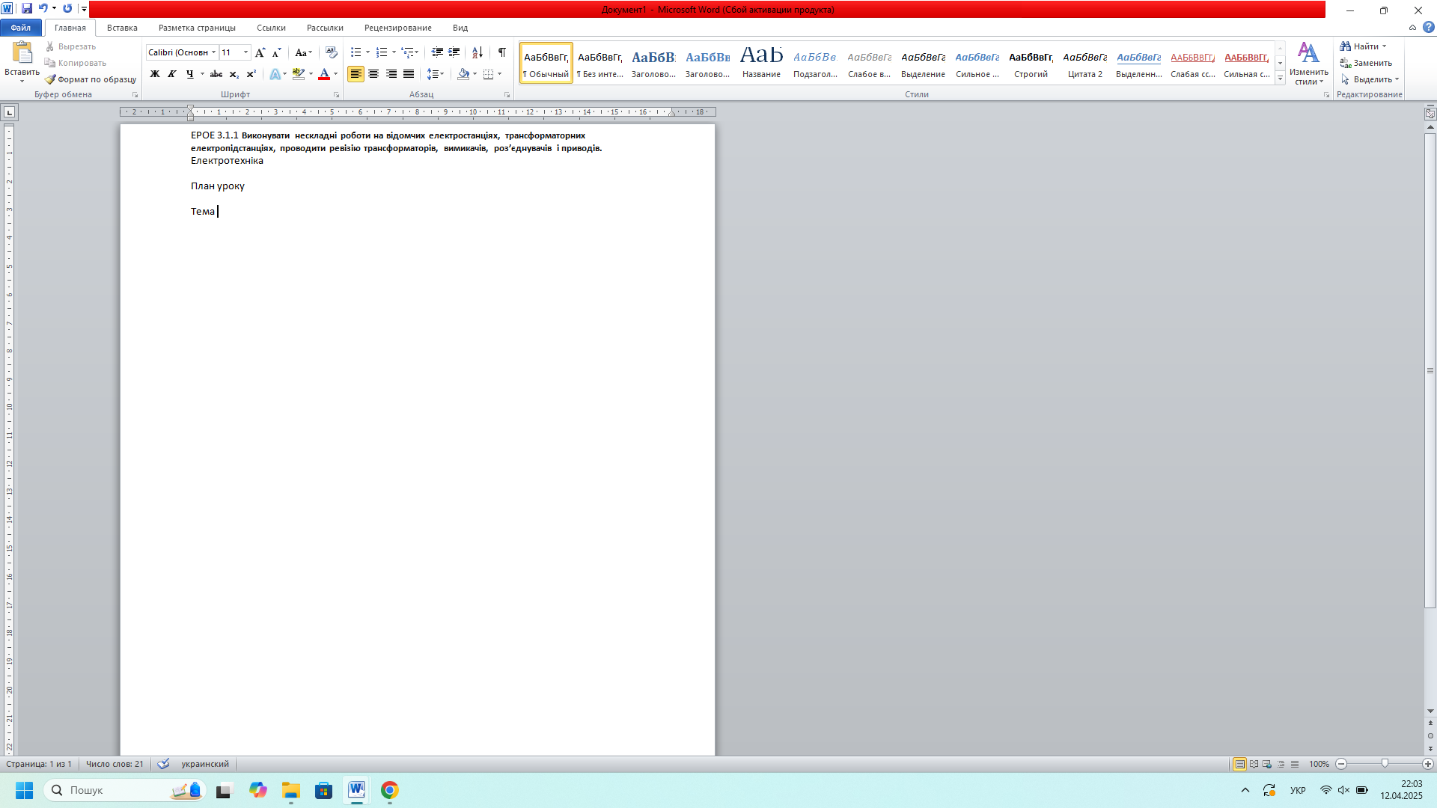
Task: Open the Разметка страницы tab
Action: point(197,28)
